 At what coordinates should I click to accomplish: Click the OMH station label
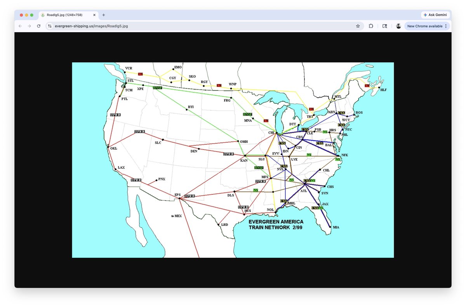244,142
